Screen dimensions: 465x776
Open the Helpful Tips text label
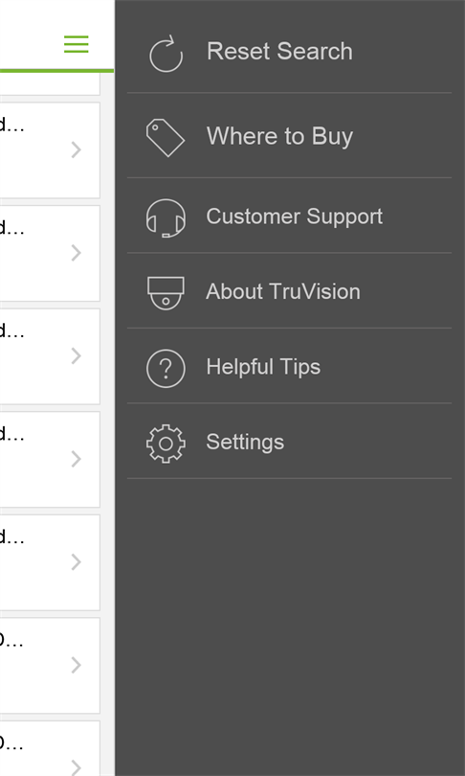pos(263,367)
